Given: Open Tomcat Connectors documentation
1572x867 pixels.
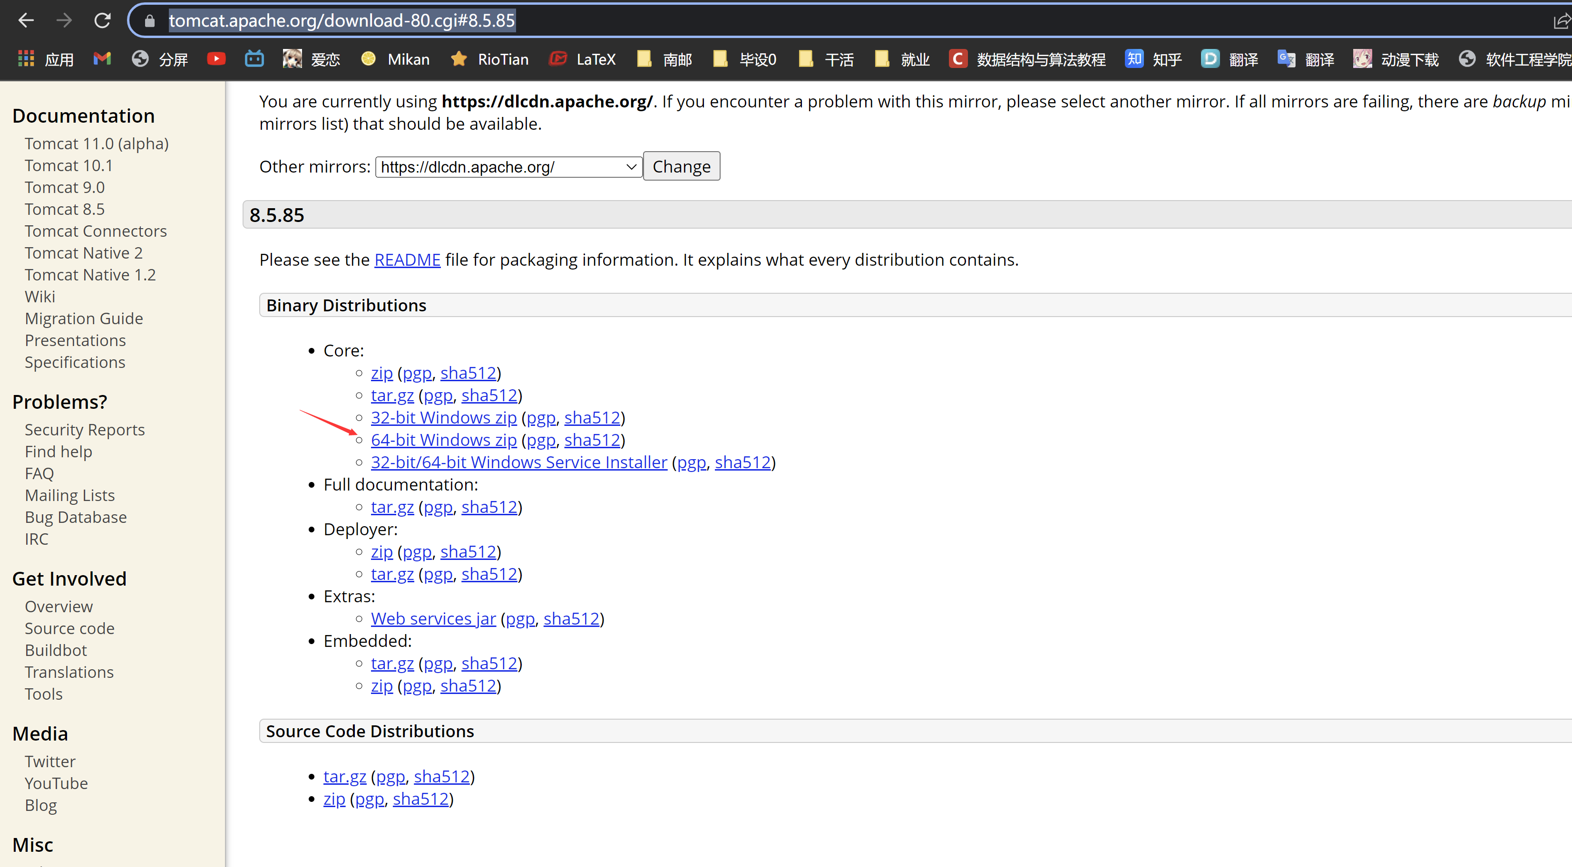Looking at the screenshot, I should click(x=95, y=231).
